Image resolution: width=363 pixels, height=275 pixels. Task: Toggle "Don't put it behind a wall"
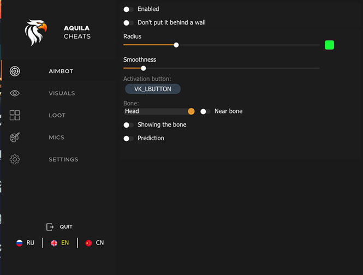coord(128,23)
